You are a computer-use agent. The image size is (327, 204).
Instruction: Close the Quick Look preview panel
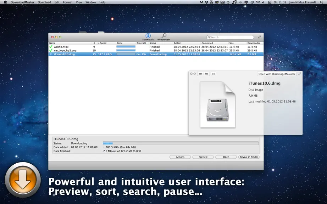191,74
